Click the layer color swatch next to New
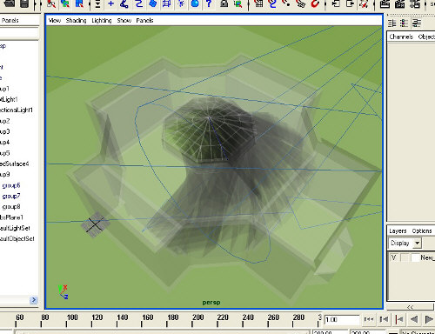 [415, 257]
